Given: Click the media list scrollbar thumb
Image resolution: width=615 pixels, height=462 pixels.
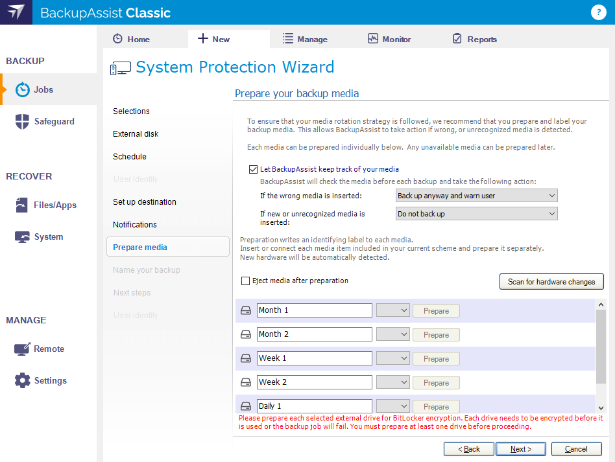Looking at the screenshot, I should coord(601,347).
